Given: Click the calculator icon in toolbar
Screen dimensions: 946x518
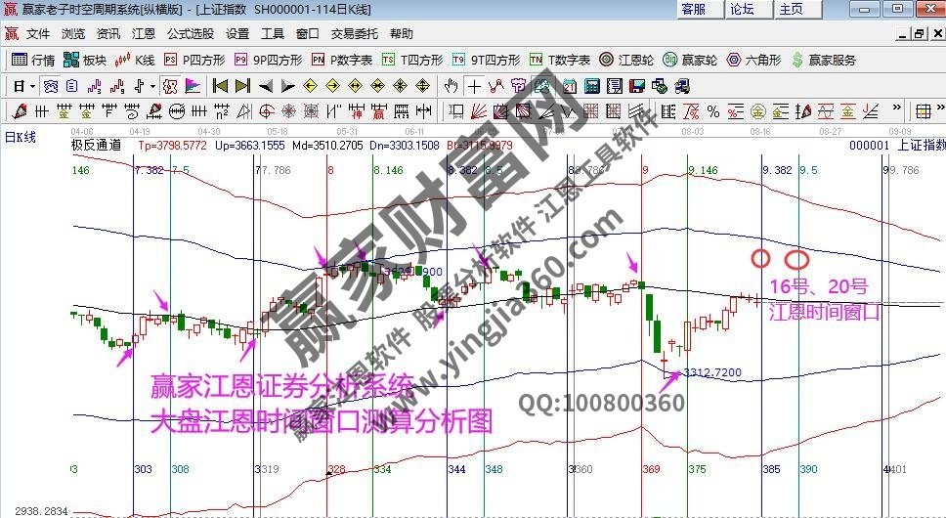Looking at the screenshot, I should point(591,85).
